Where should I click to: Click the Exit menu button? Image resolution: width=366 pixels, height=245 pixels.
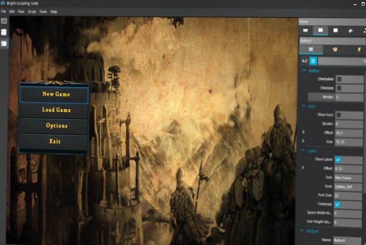pos(54,141)
